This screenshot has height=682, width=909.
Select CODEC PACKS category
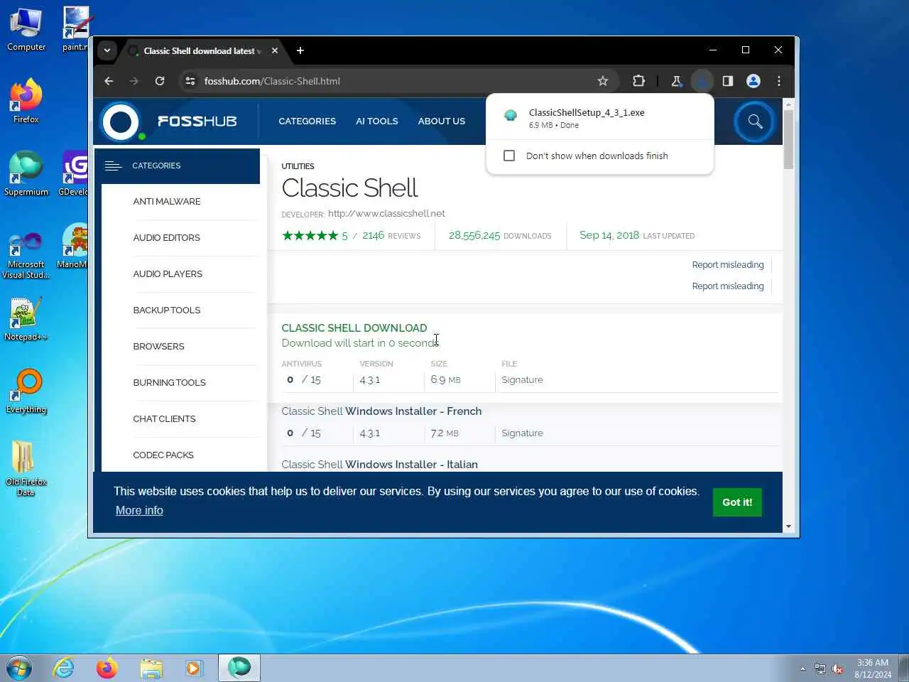pyautogui.click(x=163, y=455)
